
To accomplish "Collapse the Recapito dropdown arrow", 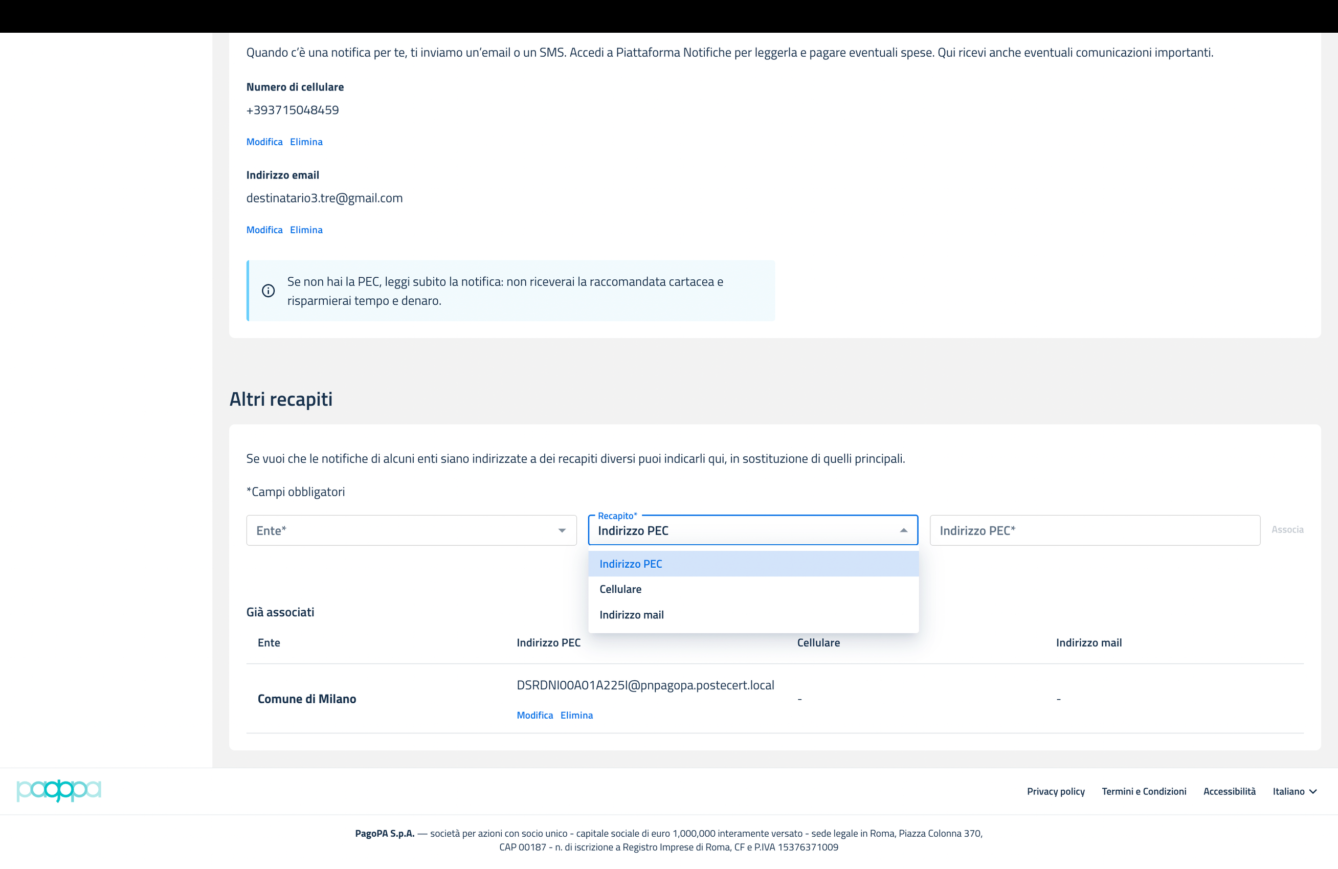I will [903, 530].
